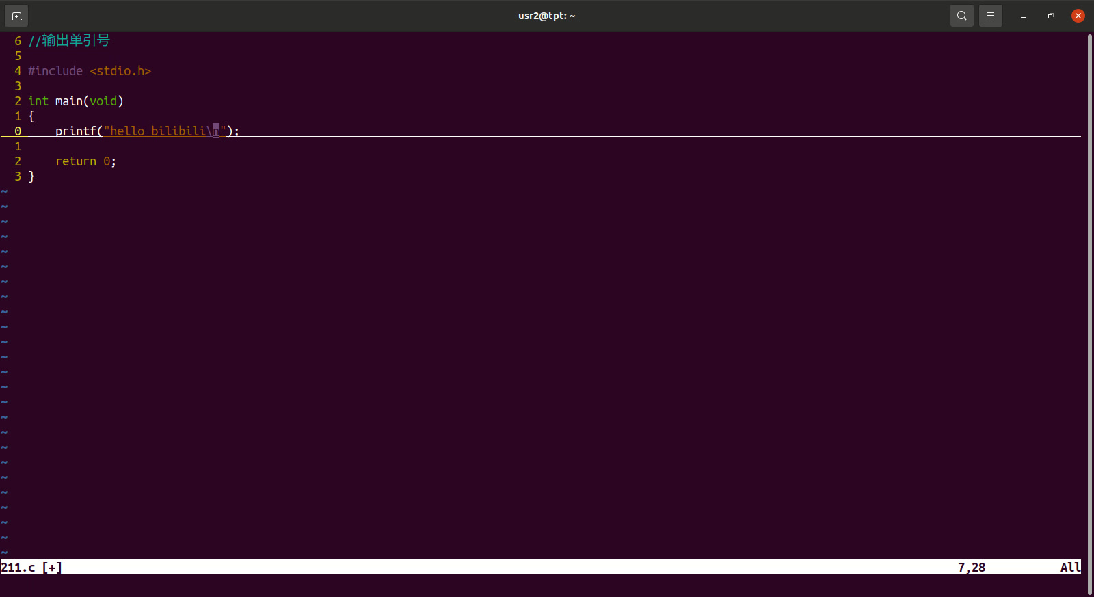Click the int keyword before main
1094x597 pixels.
(x=38, y=101)
